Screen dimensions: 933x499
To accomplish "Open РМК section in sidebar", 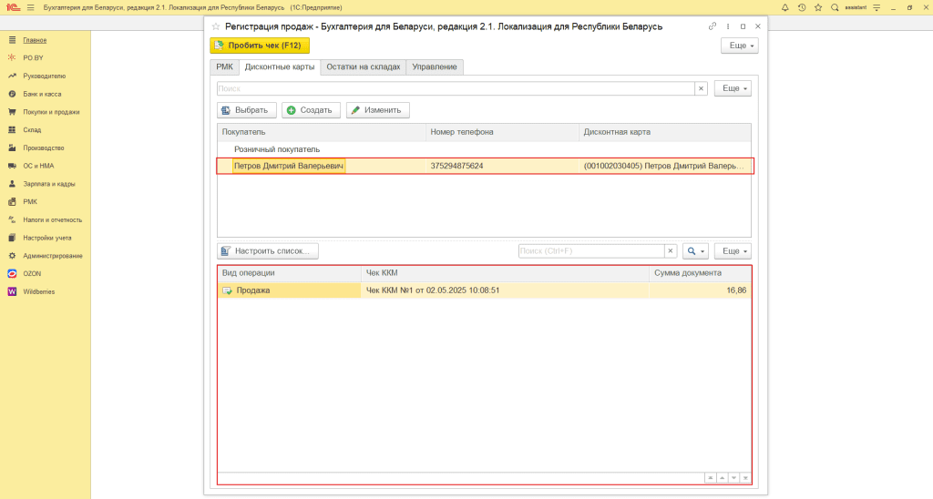I will tap(30, 201).
